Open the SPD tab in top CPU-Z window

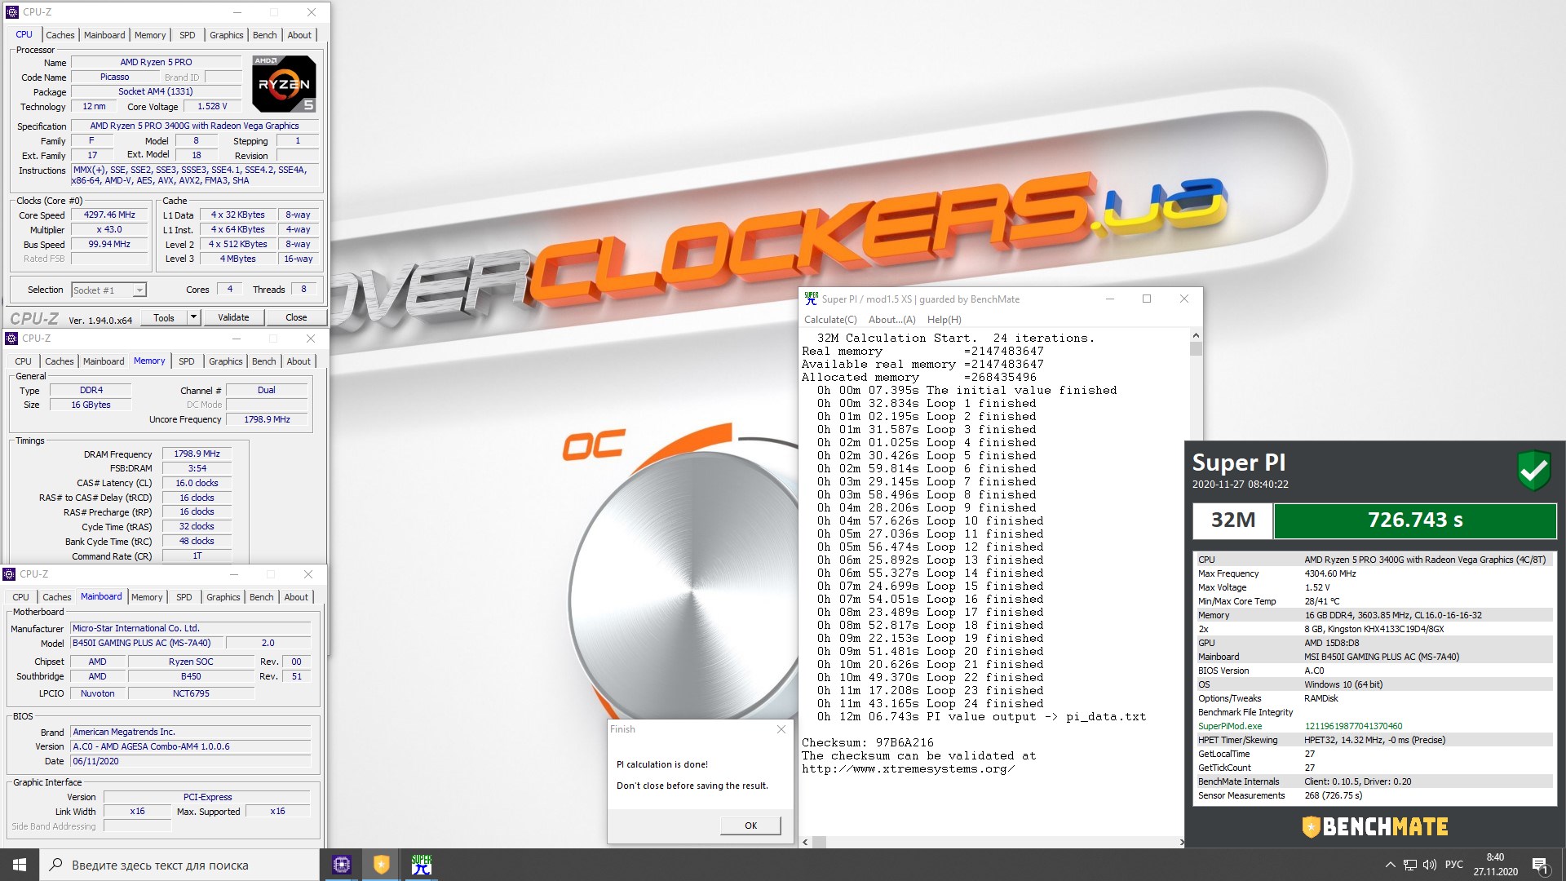(188, 35)
